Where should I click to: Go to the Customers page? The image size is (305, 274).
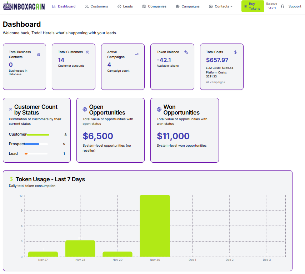(96, 6)
